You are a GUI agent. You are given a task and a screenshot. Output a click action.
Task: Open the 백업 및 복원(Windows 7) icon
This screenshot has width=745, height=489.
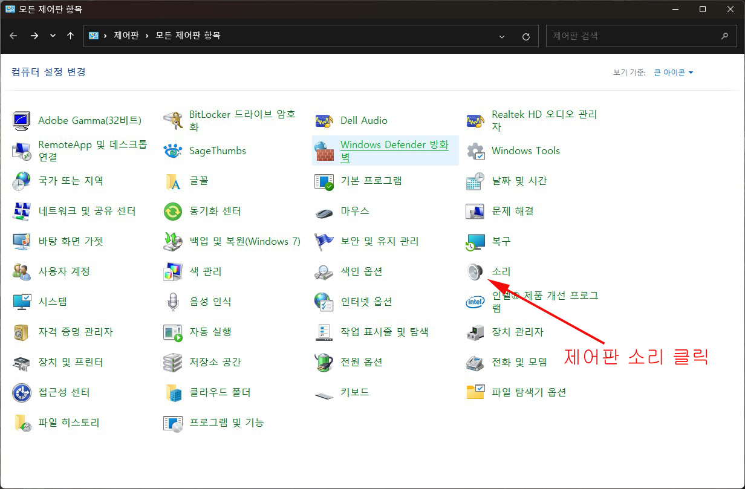pos(173,241)
